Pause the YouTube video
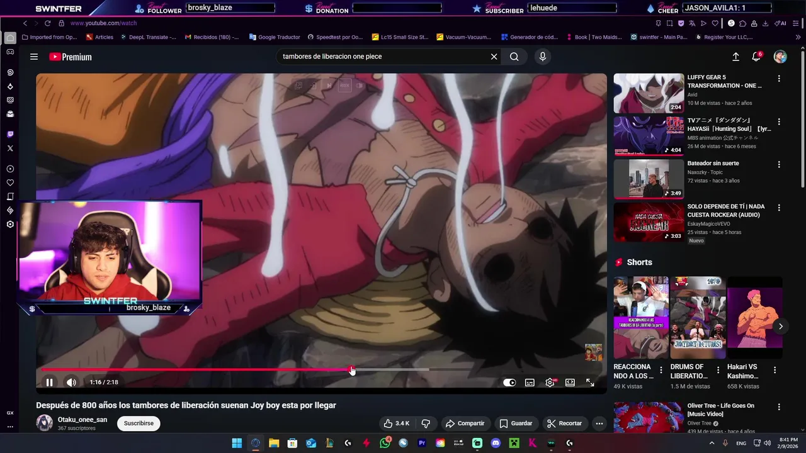The width and height of the screenshot is (806, 453). pyautogui.click(x=49, y=383)
